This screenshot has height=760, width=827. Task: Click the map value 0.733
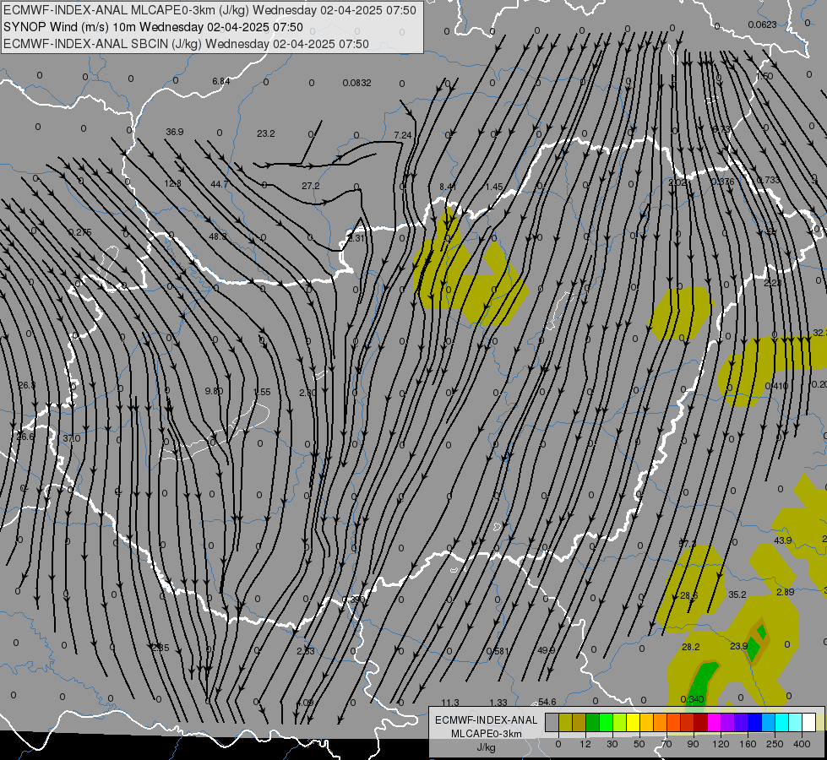click(x=768, y=180)
